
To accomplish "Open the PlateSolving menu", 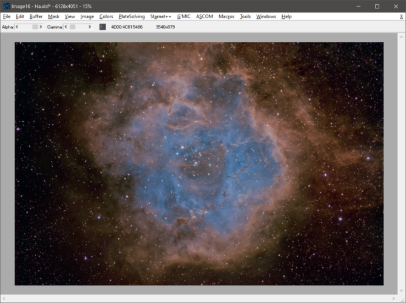I will point(132,16).
